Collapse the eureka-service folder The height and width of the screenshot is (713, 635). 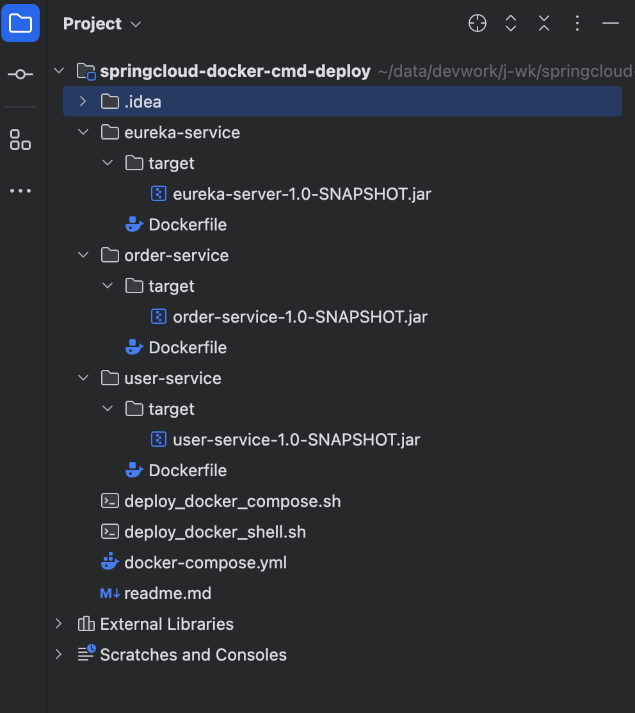(83, 132)
